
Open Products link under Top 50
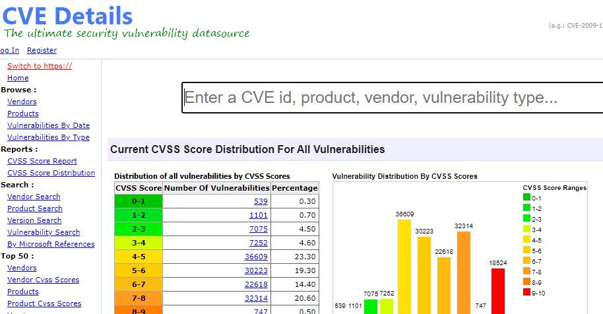pyautogui.click(x=23, y=292)
